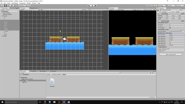Click the Step frame button
The image size is (185, 104).
point(95,6)
